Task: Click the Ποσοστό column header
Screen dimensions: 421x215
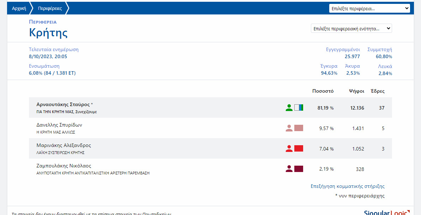Action: tap(323, 91)
